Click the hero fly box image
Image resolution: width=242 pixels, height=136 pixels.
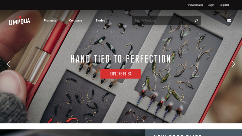pyautogui.click(x=121, y=66)
